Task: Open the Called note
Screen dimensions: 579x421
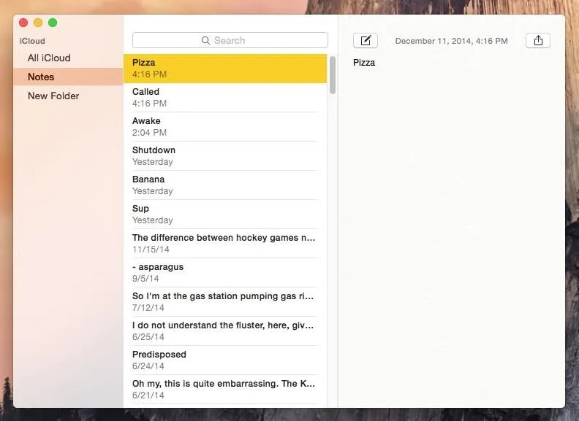Action: point(225,97)
